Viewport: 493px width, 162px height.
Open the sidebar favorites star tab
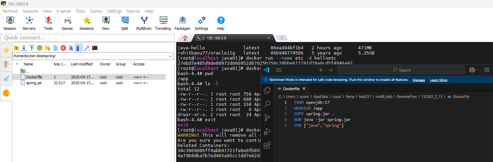6,50
